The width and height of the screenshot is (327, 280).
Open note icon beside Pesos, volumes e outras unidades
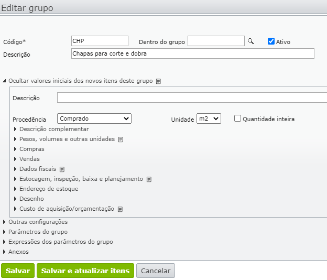[x=121, y=139]
